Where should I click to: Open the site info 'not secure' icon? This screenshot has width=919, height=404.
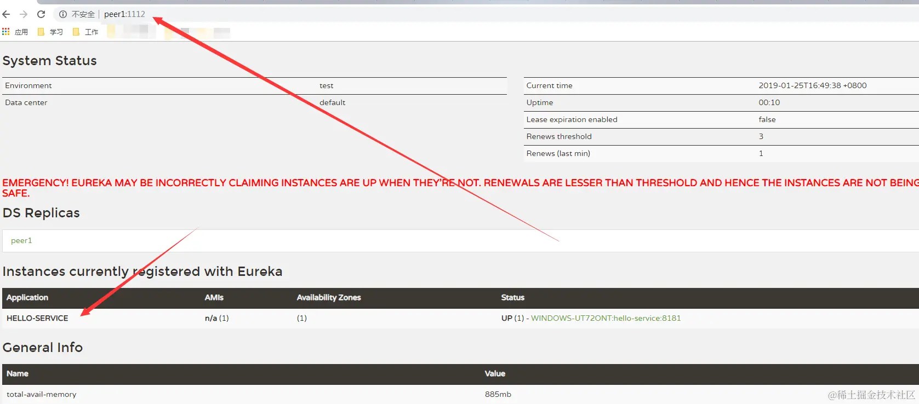63,14
